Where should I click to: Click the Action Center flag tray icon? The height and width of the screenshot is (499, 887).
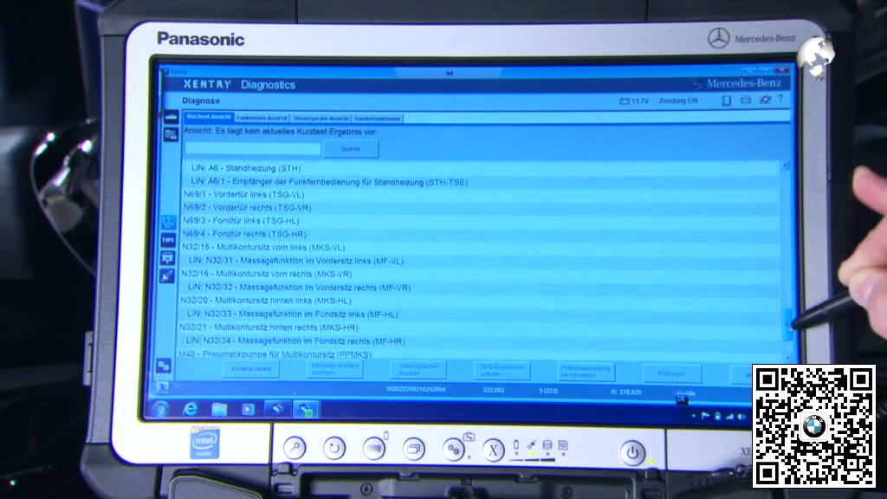(x=705, y=416)
